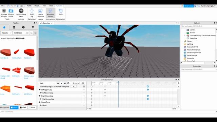
Task: Skip to the previous keyframe
Action: (x=58, y=83)
